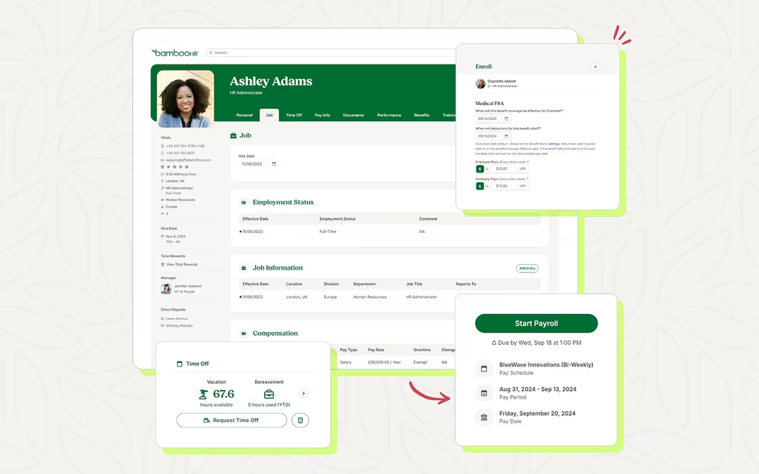Image resolution: width=759 pixels, height=474 pixels.
Task: Open calendar for benefit coverage effective date
Action: point(506,119)
